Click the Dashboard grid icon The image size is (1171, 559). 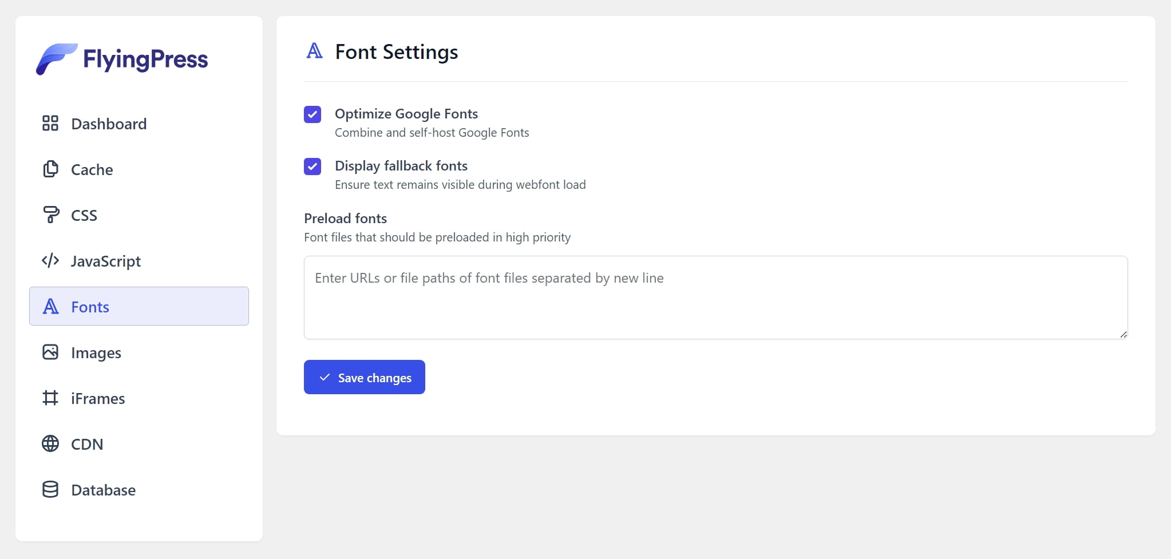(50, 123)
